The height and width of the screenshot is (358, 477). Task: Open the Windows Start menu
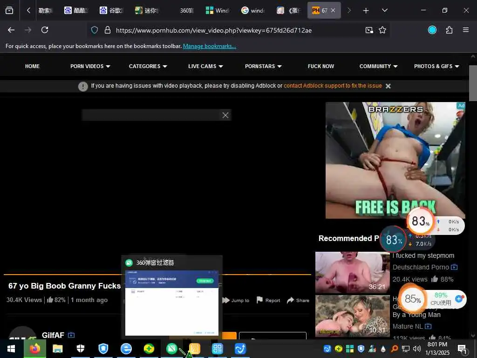(11, 349)
